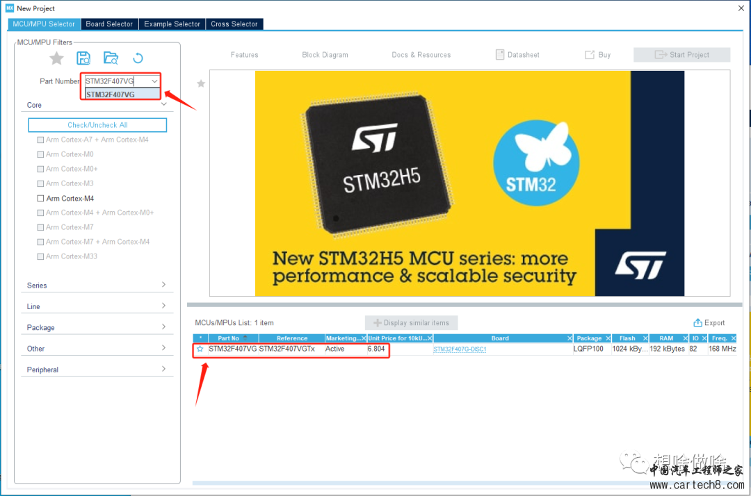Screen dimensions: 751x496
Task: Open the Part Number dropdown arrow
Action: (x=154, y=81)
